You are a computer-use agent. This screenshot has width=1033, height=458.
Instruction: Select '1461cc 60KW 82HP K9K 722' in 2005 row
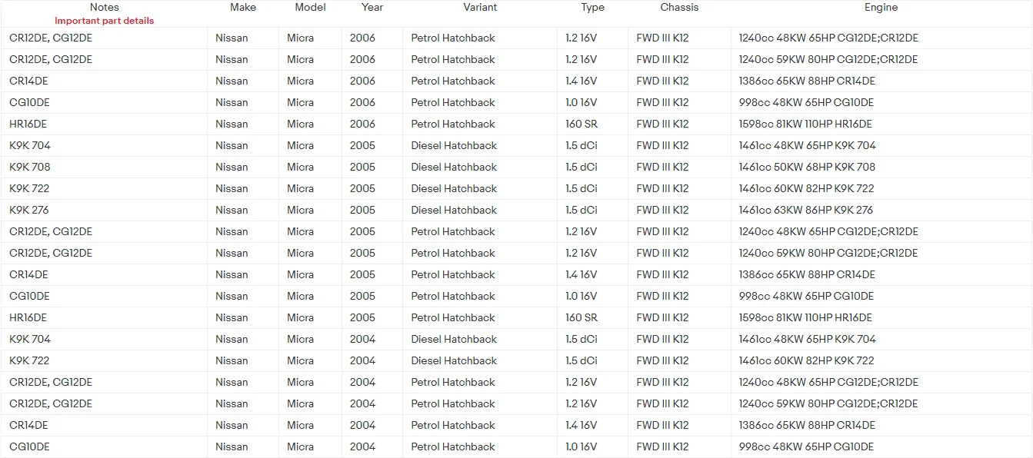point(806,188)
